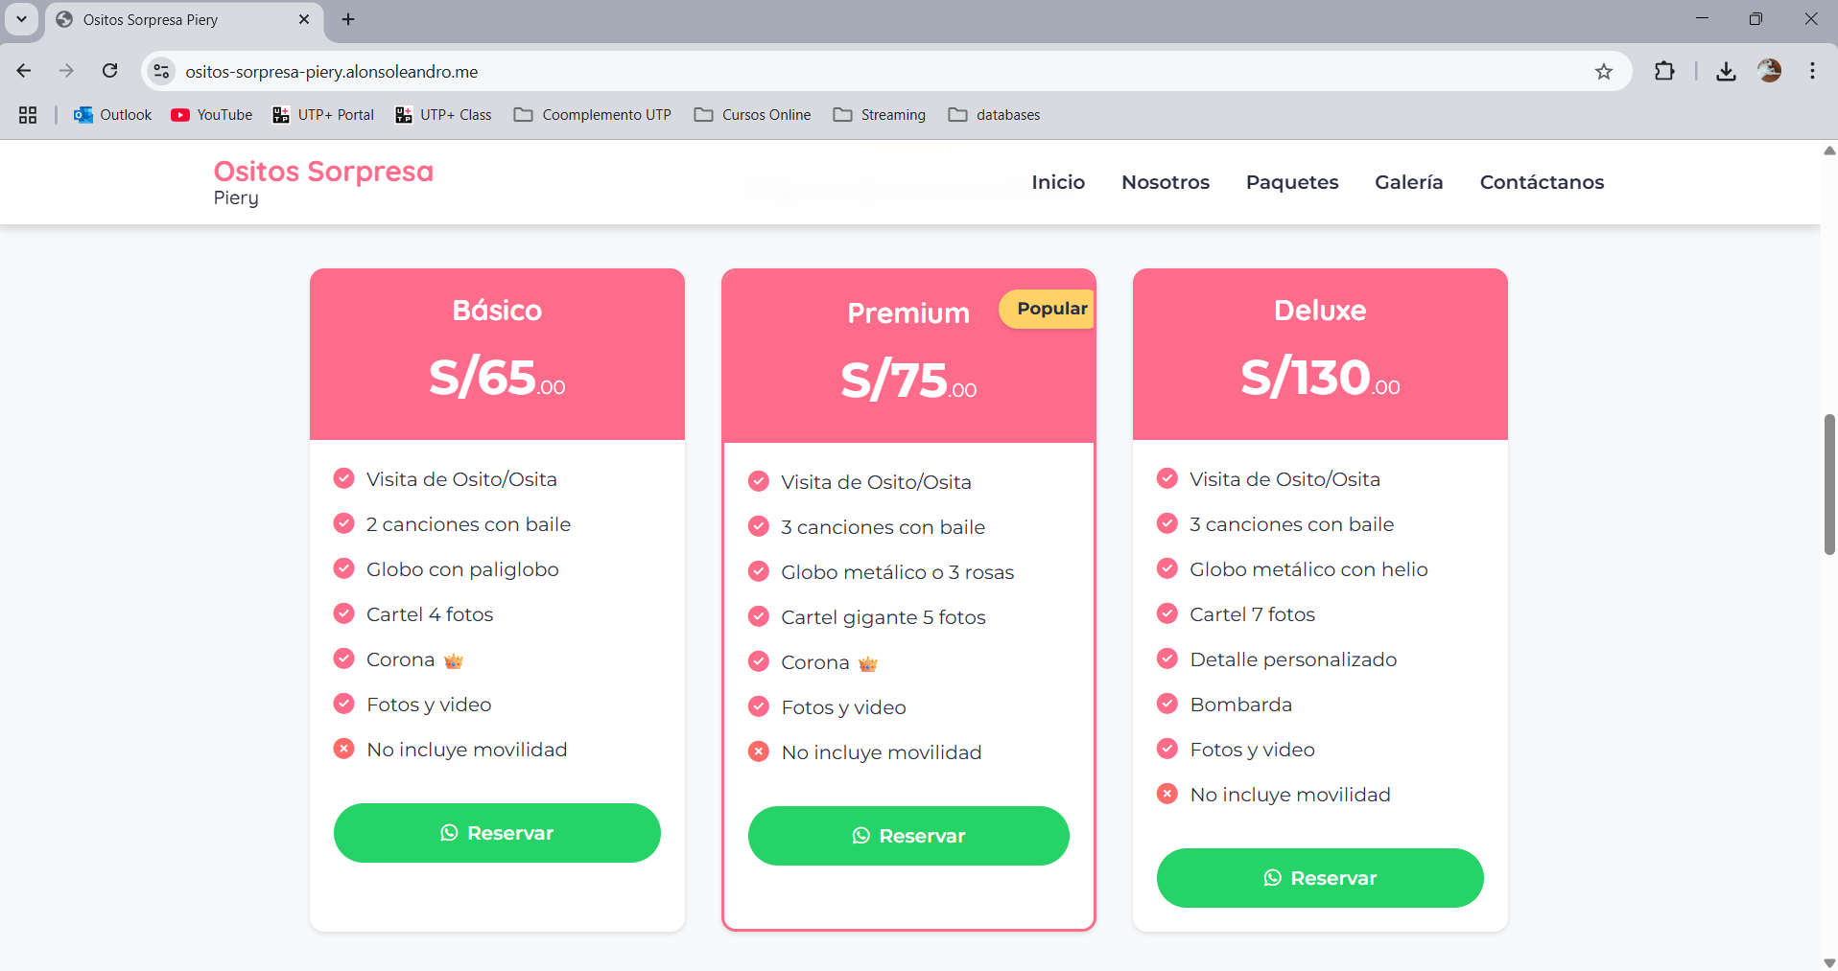
Task: Expand the Cursos Online bookmark folder
Action: pos(753,115)
